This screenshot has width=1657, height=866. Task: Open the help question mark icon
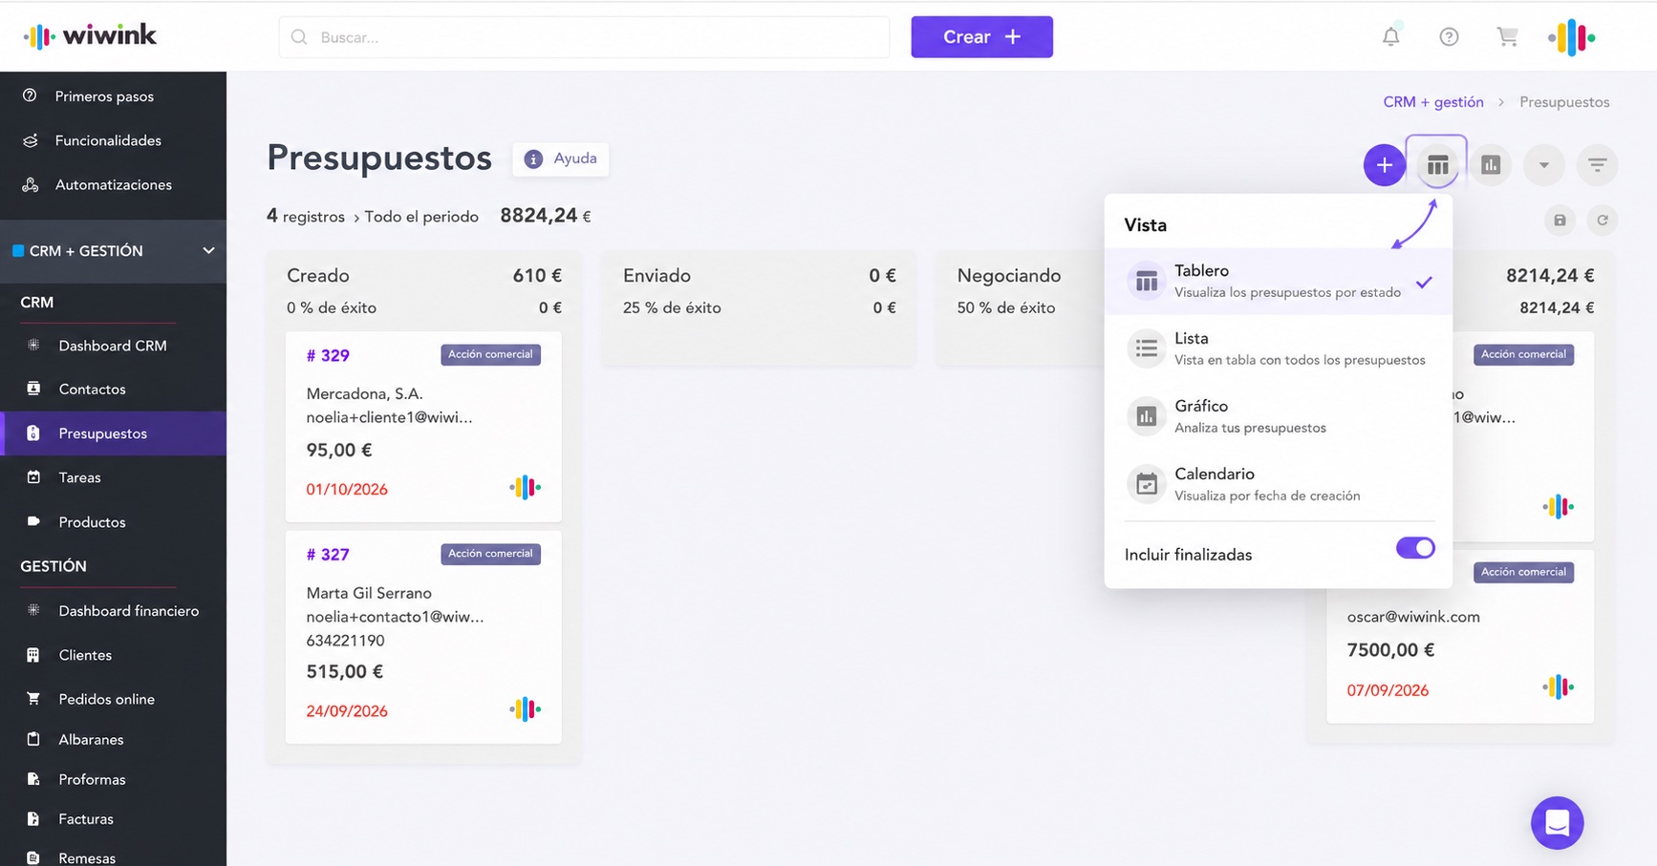[x=1449, y=36]
